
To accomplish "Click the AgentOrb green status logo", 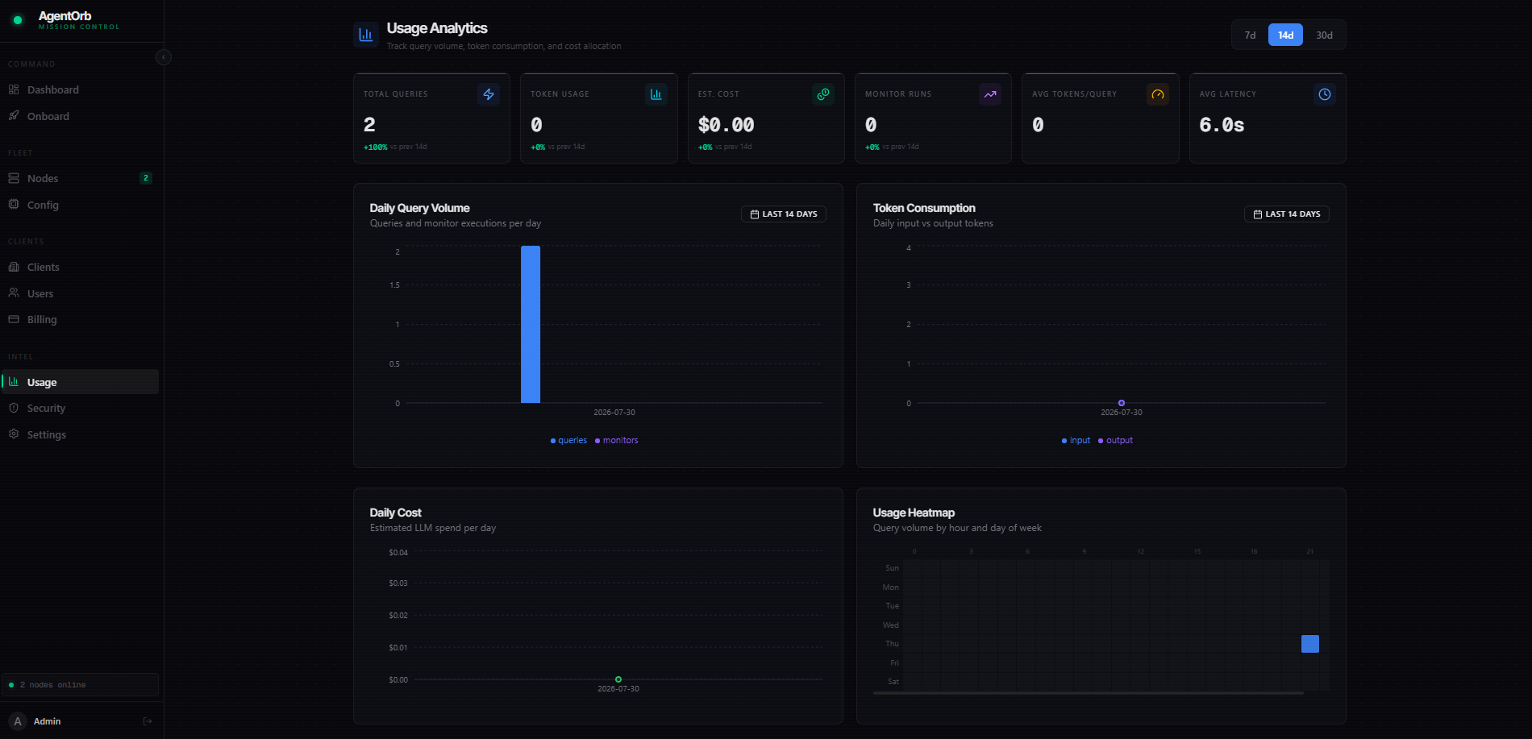I will [18, 20].
